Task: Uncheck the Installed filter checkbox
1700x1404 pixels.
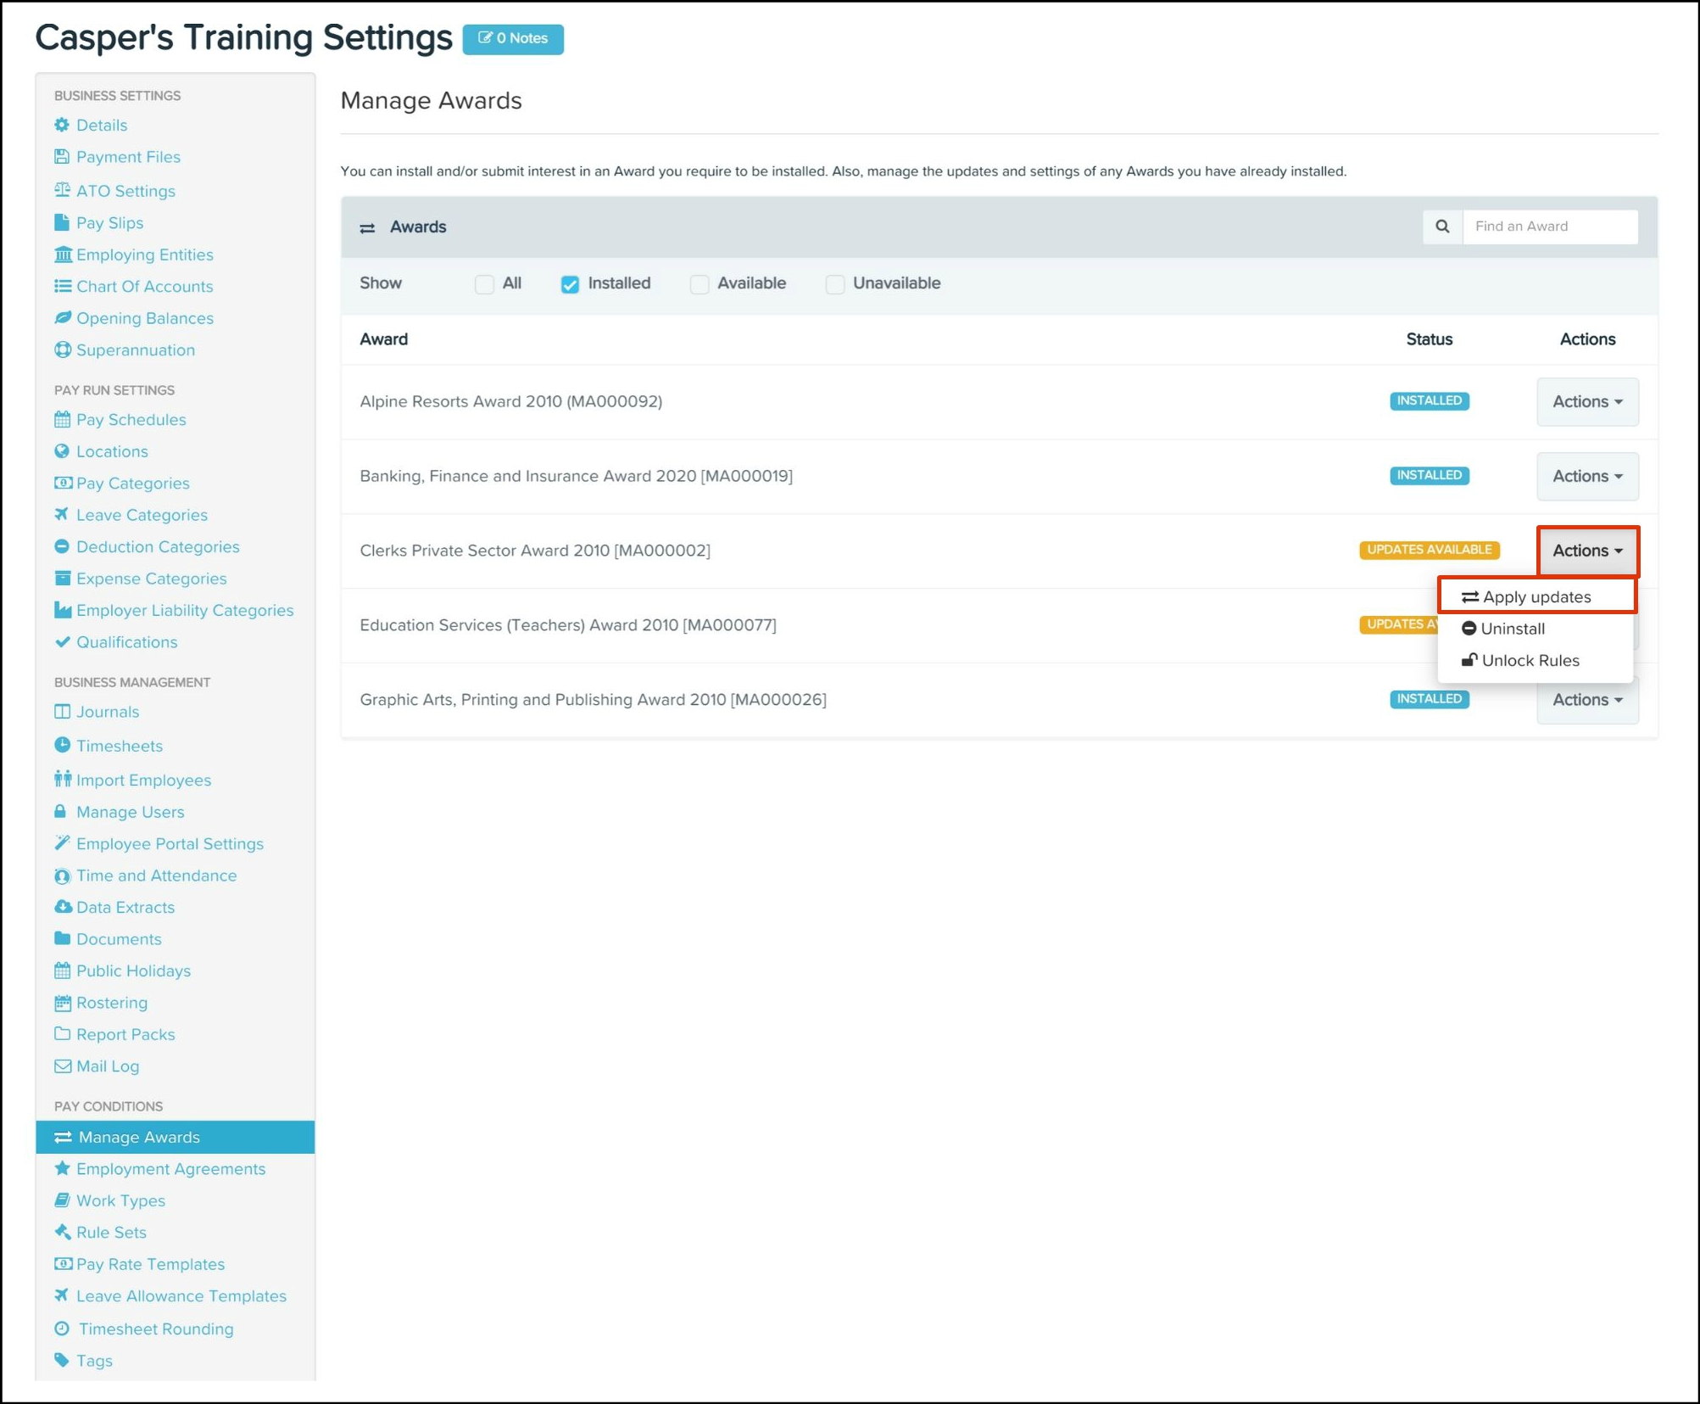Action: (570, 284)
